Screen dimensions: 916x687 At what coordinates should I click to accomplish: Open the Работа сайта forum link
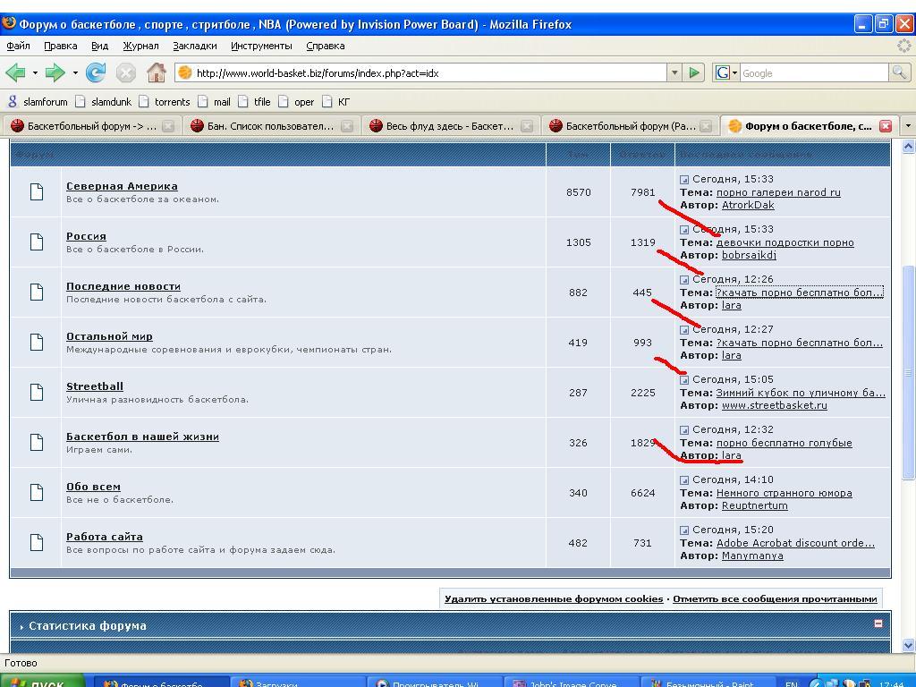(x=104, y=537)
